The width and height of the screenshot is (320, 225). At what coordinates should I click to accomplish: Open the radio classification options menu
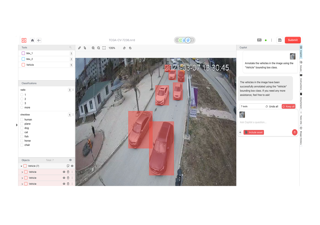pos(73,90)
